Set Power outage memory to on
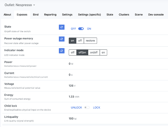 point(73,41)
